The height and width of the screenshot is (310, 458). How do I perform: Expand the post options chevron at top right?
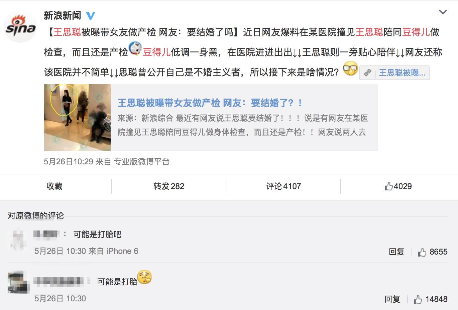[443, 12]
